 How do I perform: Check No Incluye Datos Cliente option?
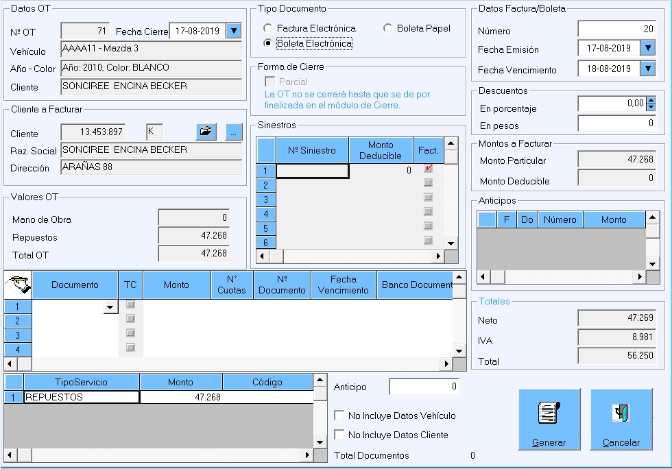pos(339,435)
